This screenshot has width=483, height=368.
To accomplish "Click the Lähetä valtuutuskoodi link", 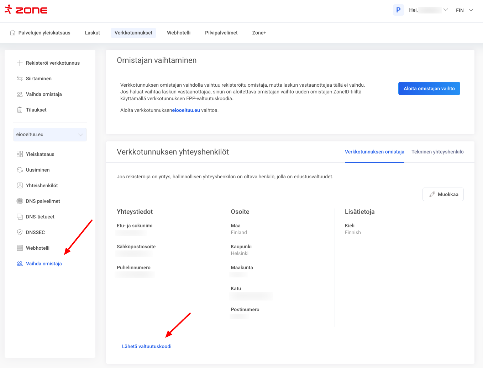I will coord(147,346).
